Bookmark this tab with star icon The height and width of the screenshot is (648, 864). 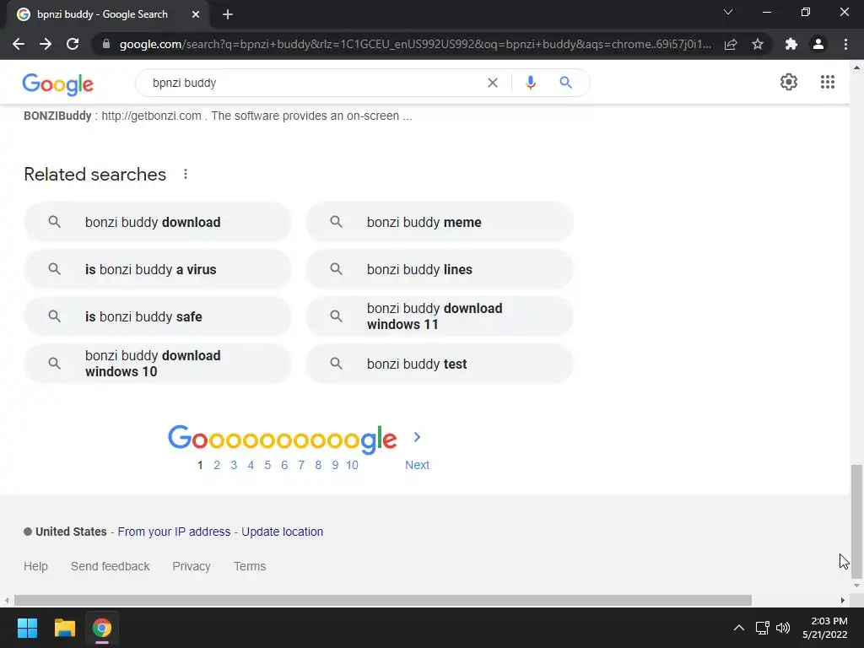(758, 44)
